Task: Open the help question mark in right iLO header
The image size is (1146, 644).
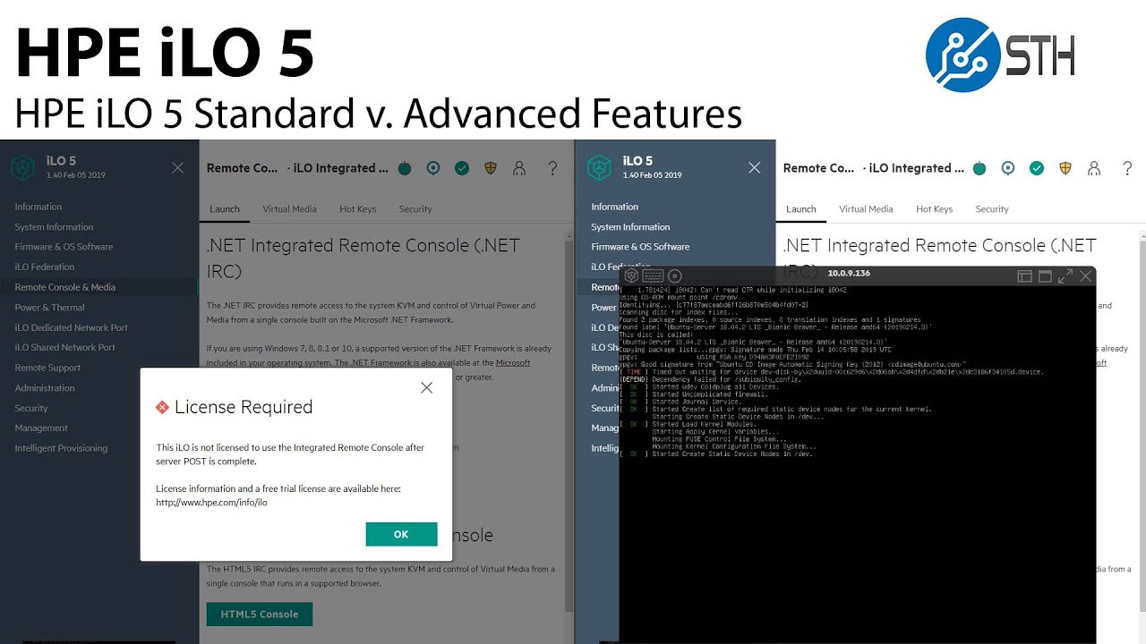Action: point(1127,168)
